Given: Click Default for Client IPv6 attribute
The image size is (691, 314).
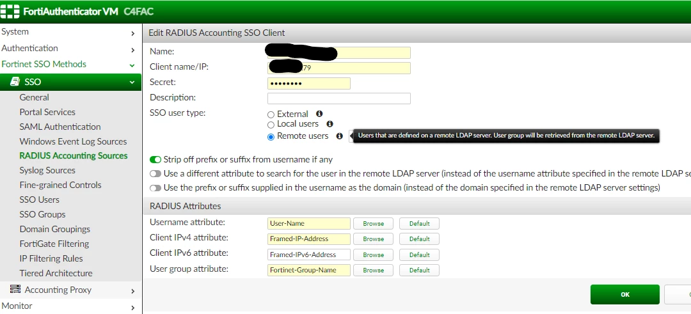Looking at the screenshot, I should (419, 255).
